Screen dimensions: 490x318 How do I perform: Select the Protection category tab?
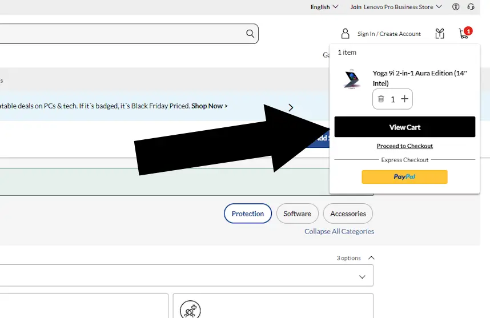coord(248,214)
